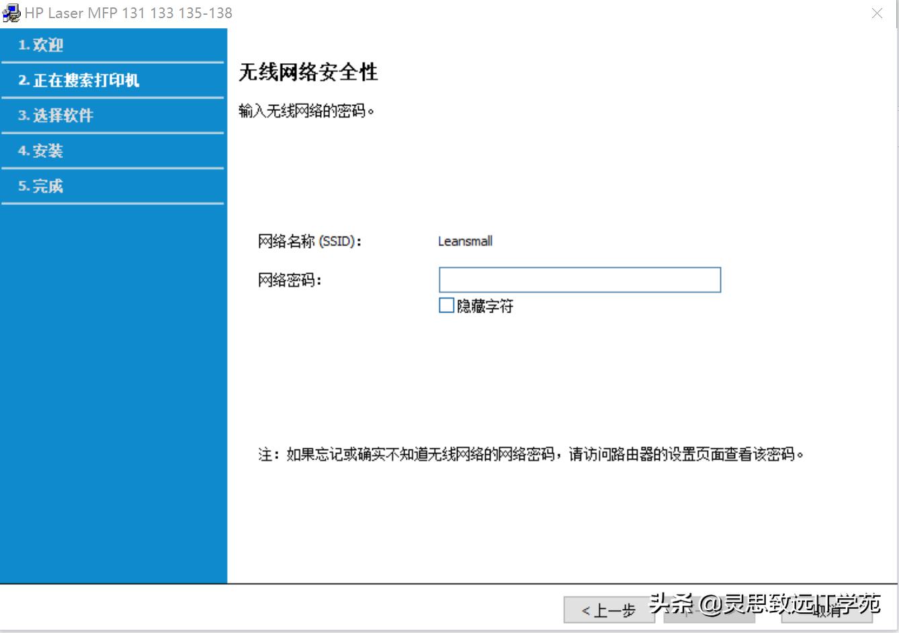
Task: Select step "1. 欢迎" in the sidebar
Action: pos(44,44)
